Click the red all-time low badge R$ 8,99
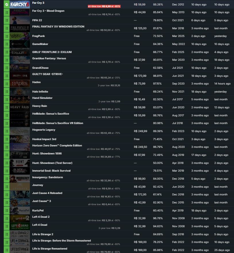This screenshot has height=253, width=234. (104, 6)
